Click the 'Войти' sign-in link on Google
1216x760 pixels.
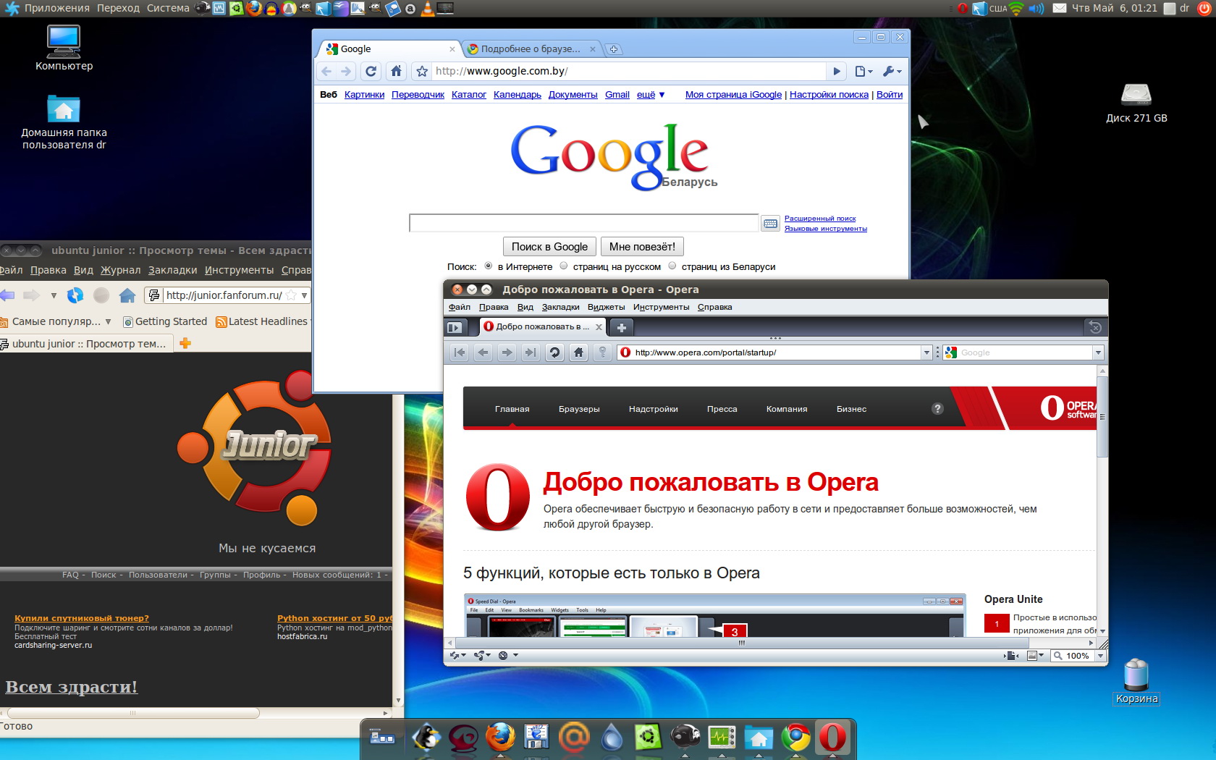[x=890, y=95]
